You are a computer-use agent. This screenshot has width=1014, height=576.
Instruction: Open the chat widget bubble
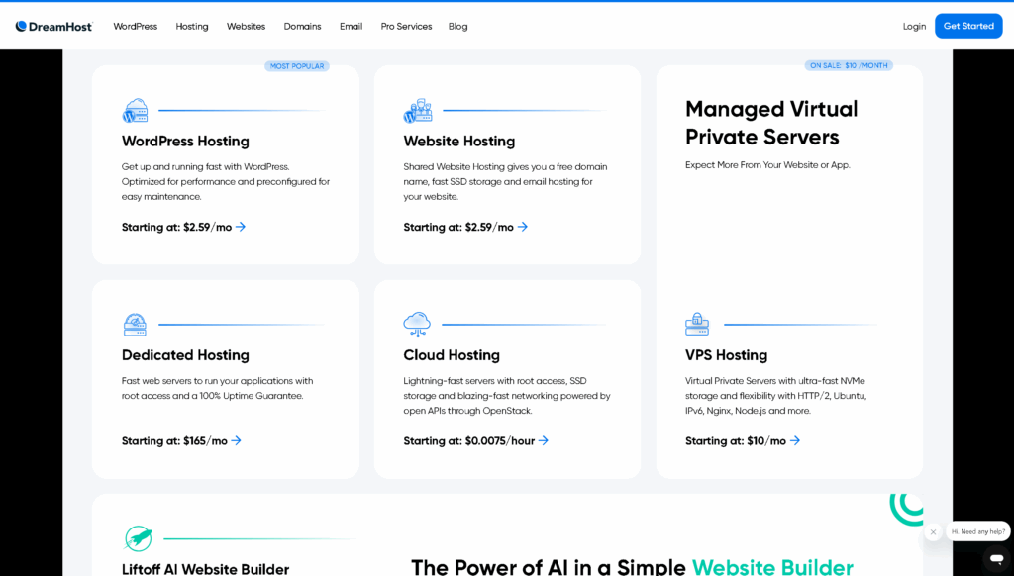click(996, 558)
